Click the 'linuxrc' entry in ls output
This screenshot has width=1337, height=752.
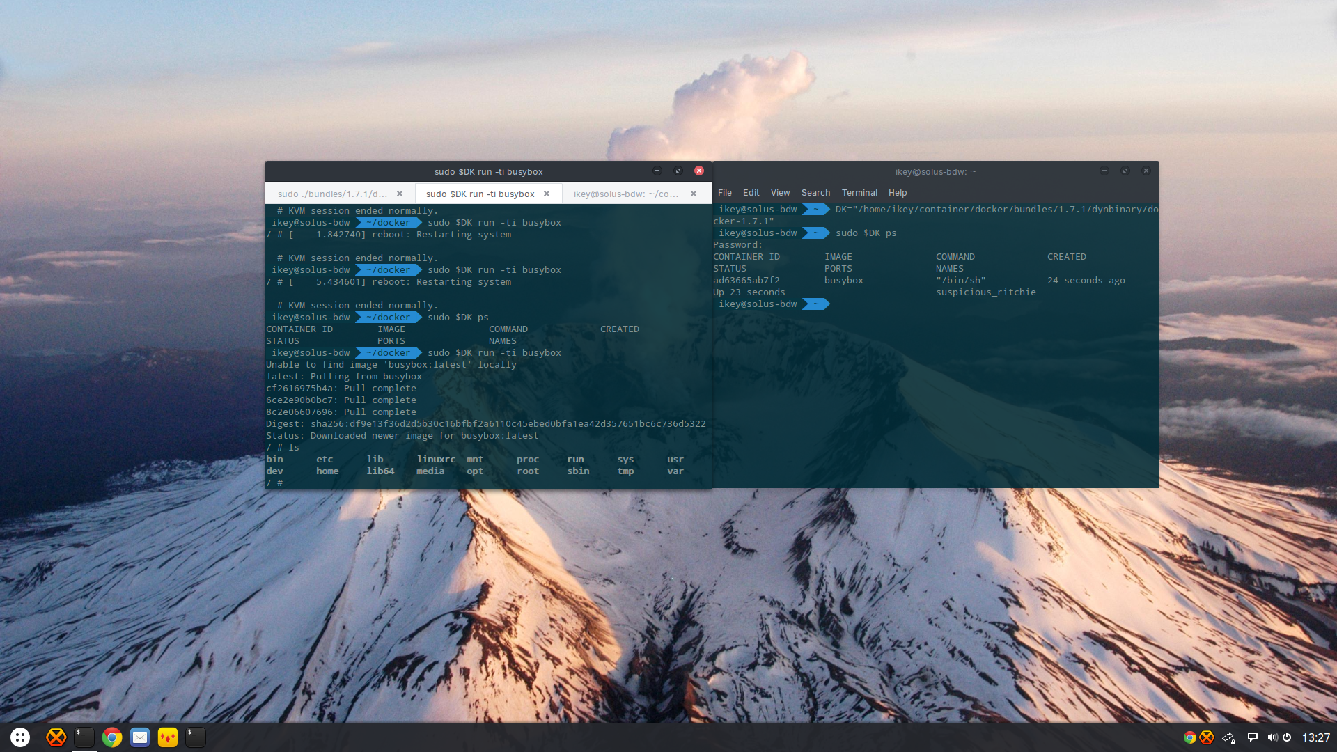click(x=436, y=460)
